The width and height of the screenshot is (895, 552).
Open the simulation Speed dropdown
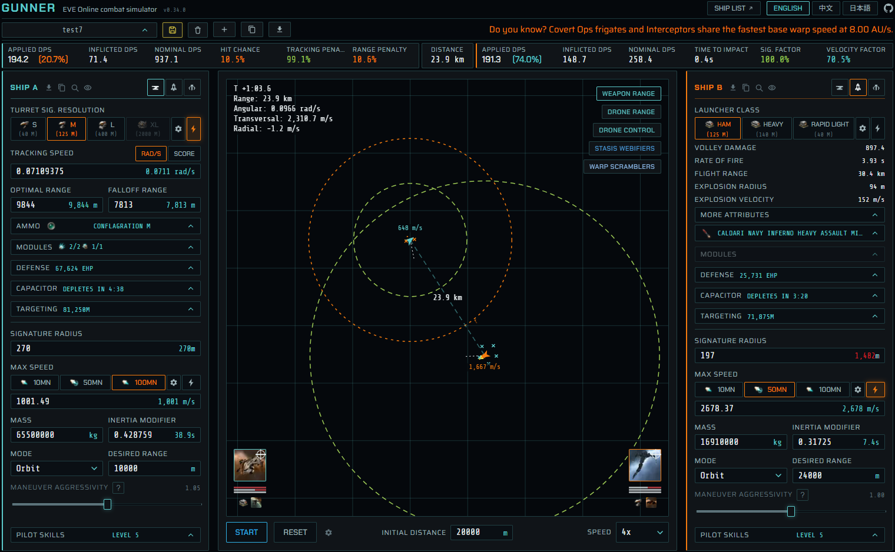pos(642,532)
